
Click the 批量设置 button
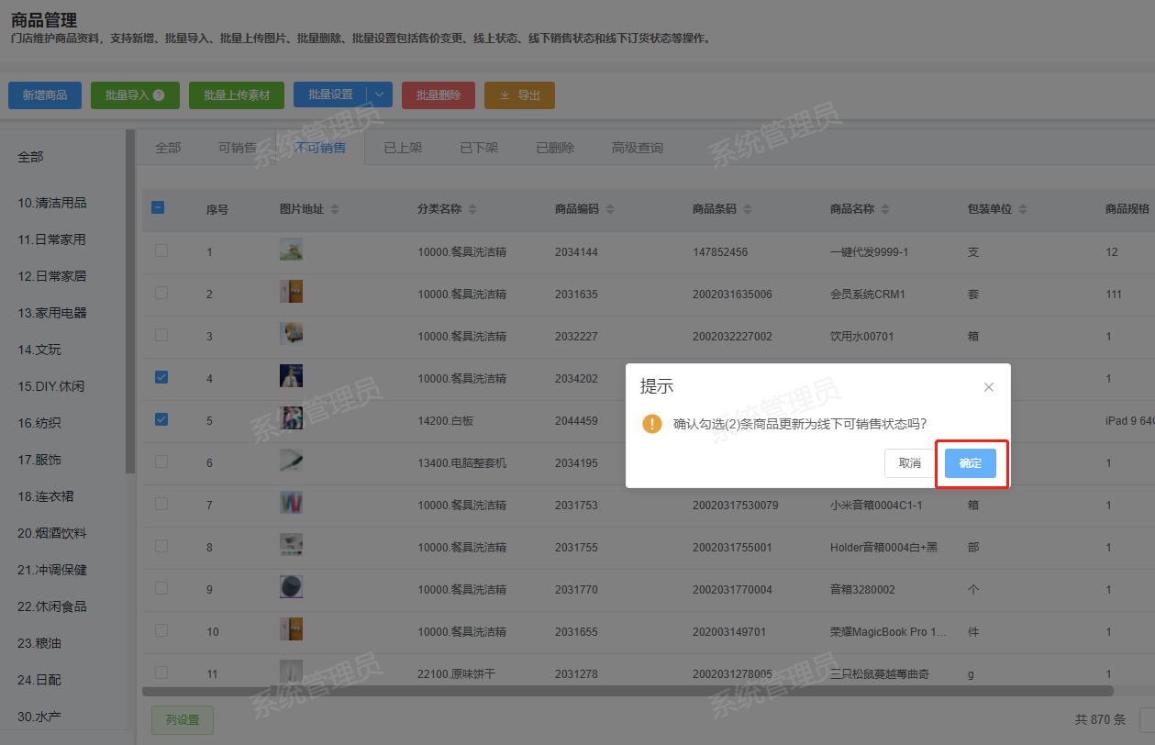[330, 95]
